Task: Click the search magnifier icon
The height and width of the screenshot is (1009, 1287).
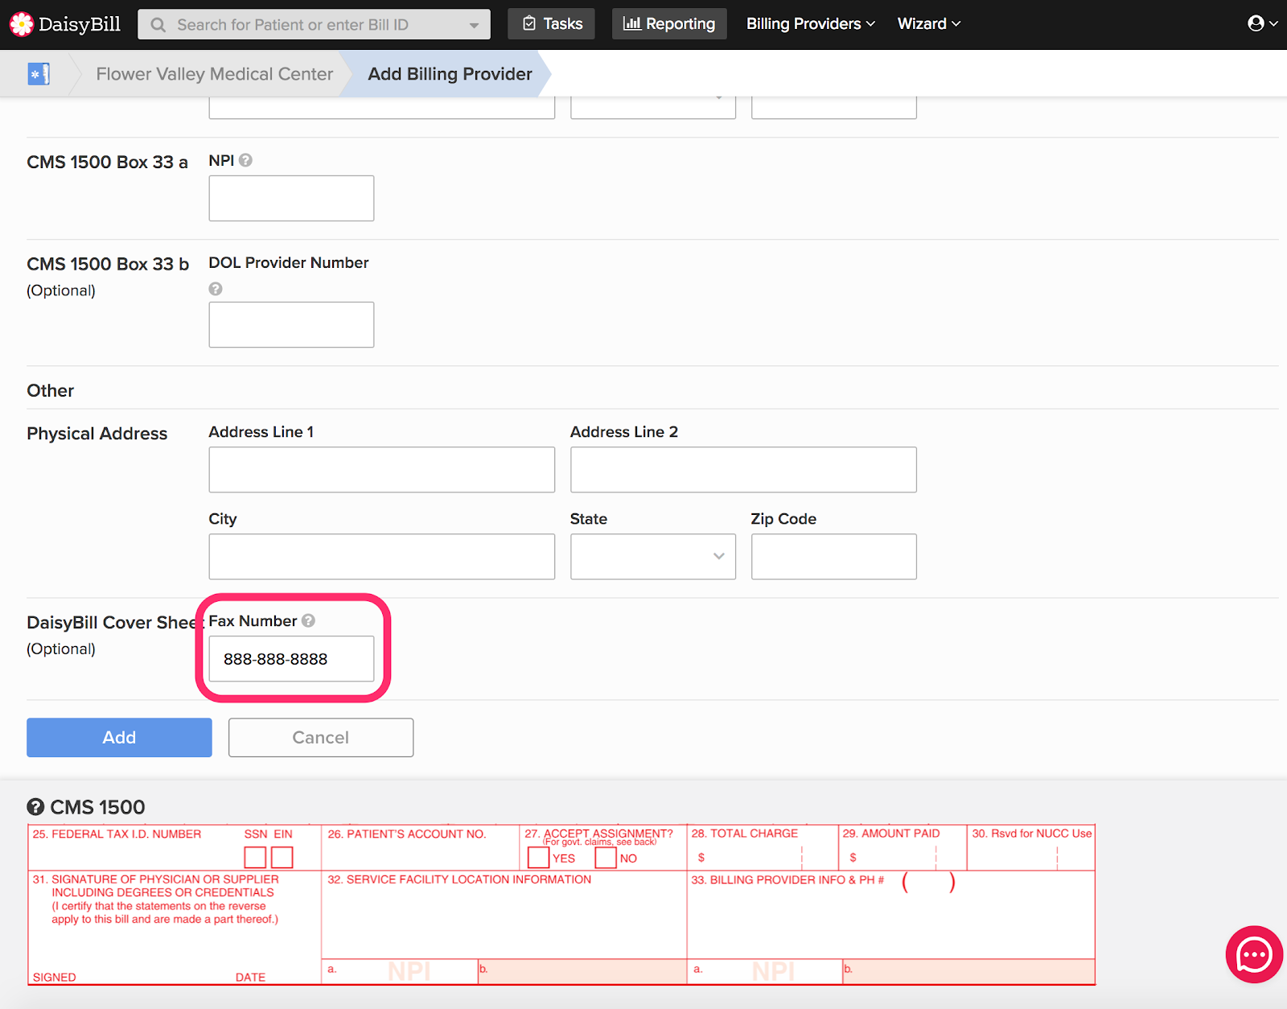Action: 158,25
